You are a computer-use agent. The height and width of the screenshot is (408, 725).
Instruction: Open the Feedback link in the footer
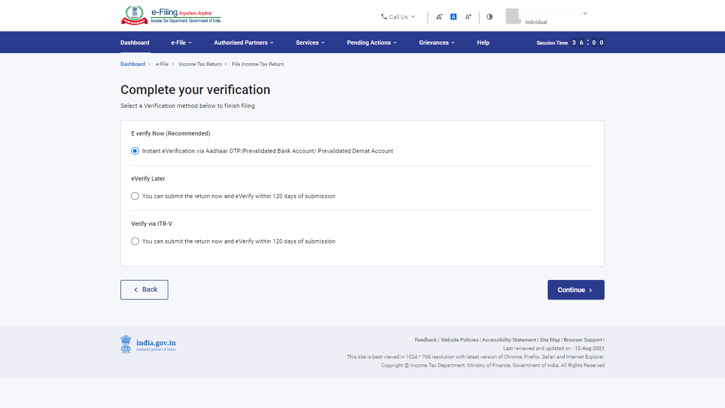click(426, 340)
